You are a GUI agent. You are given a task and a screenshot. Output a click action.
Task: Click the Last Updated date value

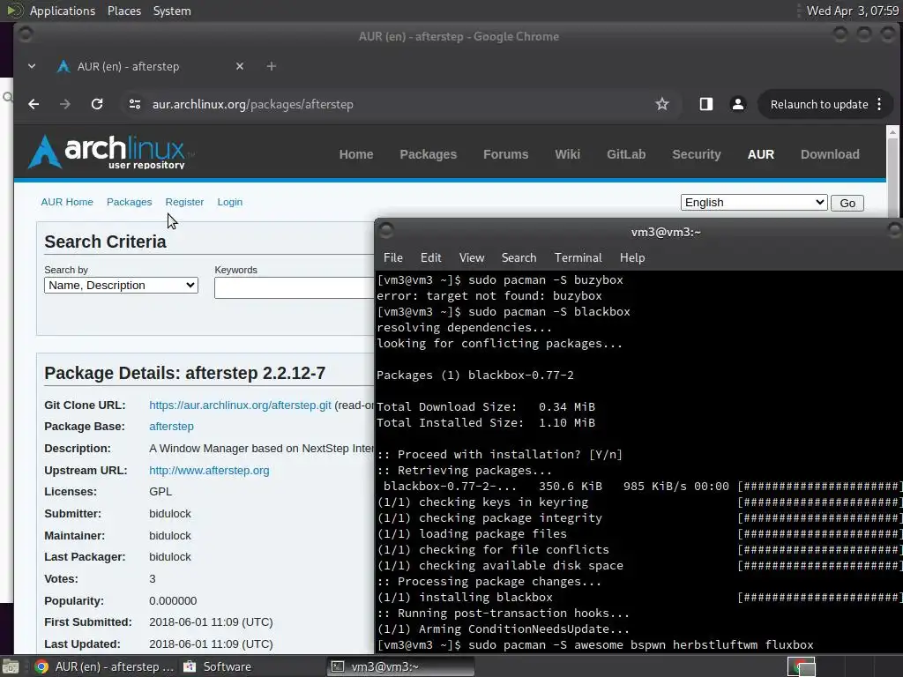[211, 644]
